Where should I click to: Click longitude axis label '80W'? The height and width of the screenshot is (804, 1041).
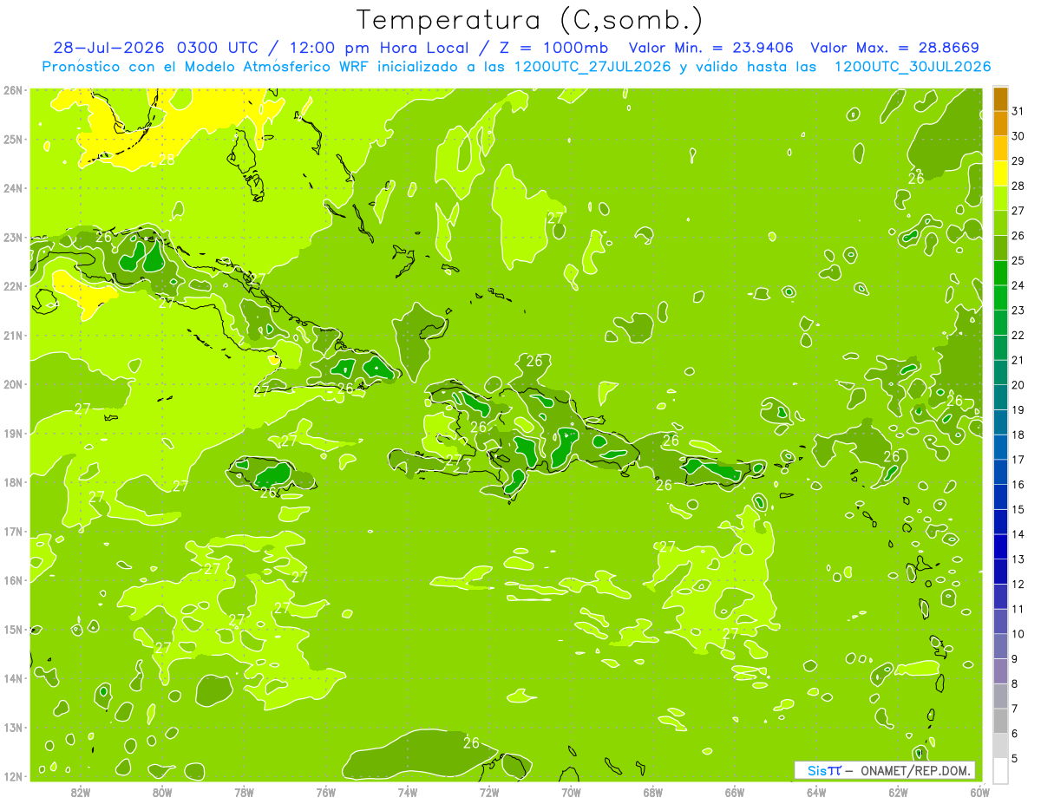pos(162,792)
